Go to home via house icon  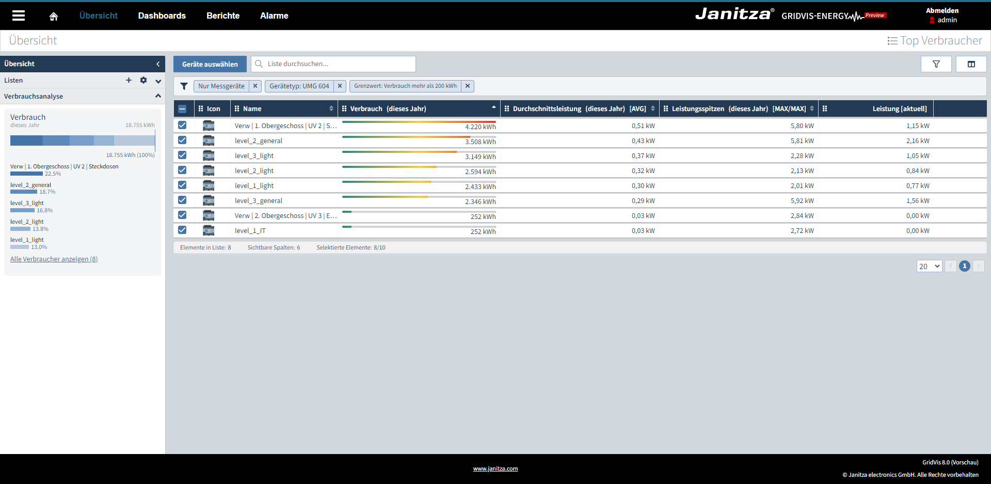(54, 16)
